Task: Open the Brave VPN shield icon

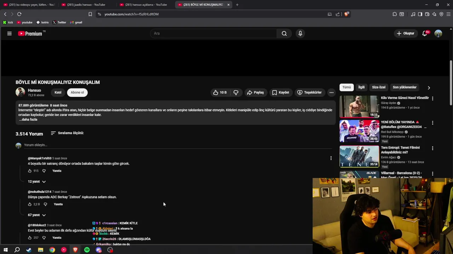Action: coord(441,14)
